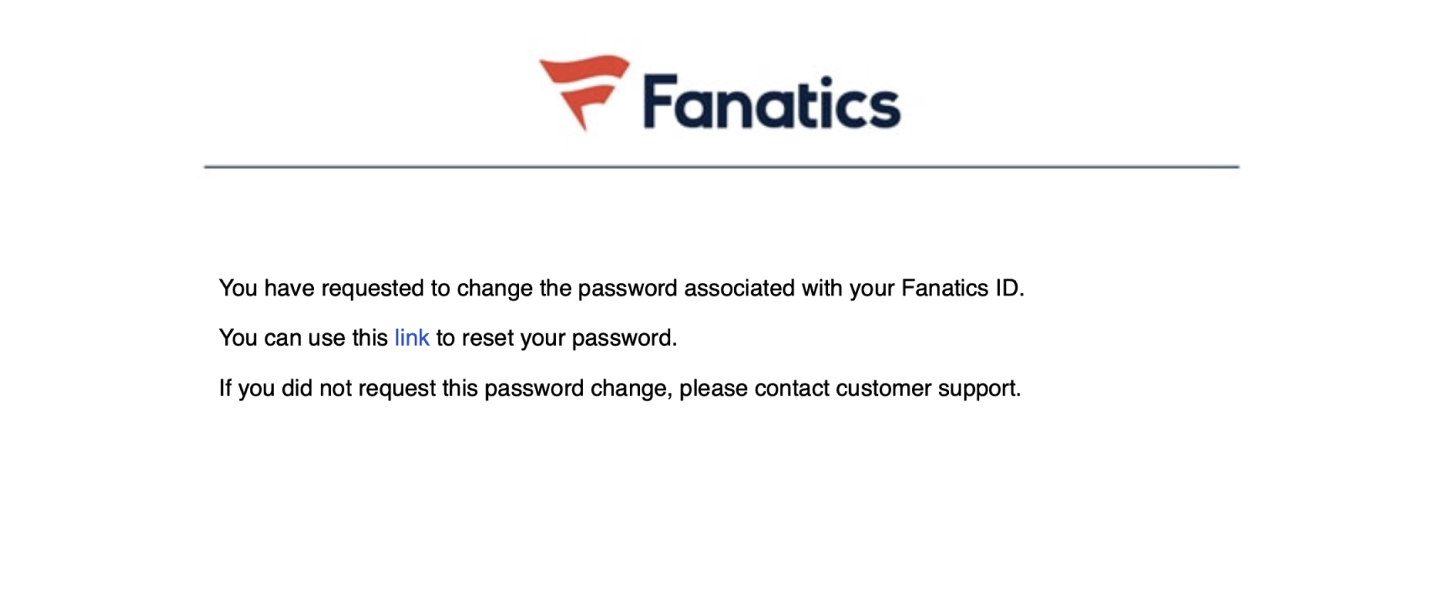Click the word 'this' before the link

click(x=369, y=337)
